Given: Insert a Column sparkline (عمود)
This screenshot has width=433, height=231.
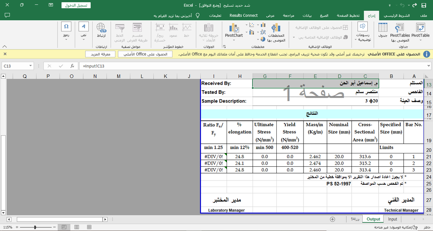Looking at the screenshot, I should tap(173, 30).
